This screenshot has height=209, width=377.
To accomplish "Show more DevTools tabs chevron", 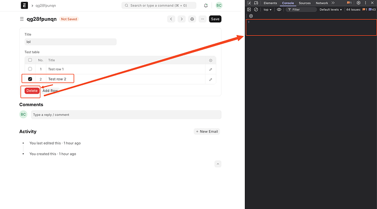I will 333,3.
